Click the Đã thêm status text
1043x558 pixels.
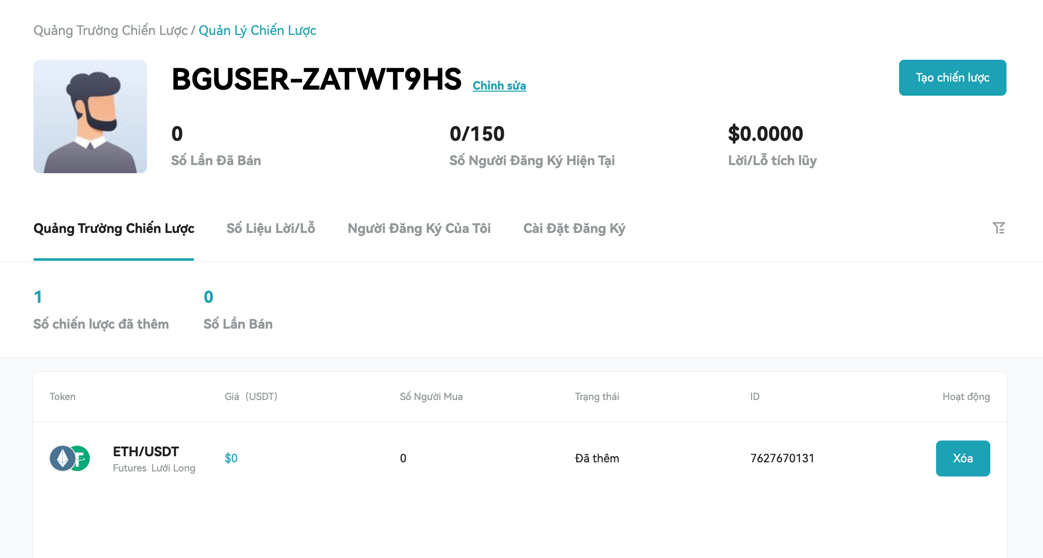pyautogui.click(x=597, y=458)
